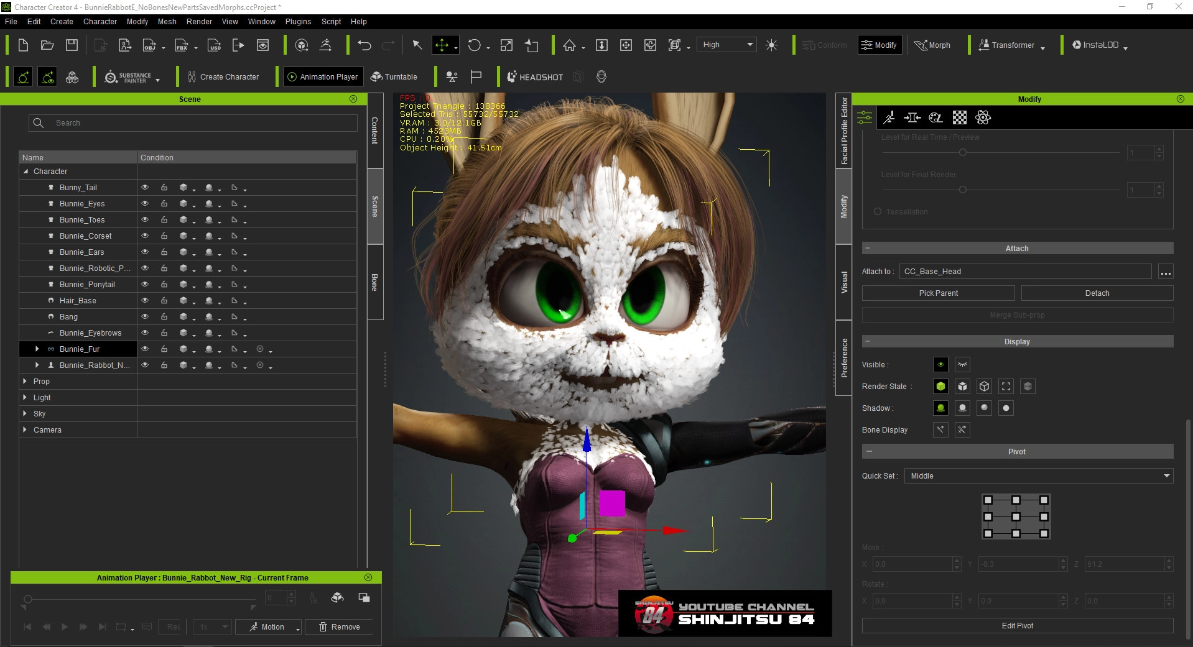Expand the Prop tree node
The image size is (1193, 647).
25,381
